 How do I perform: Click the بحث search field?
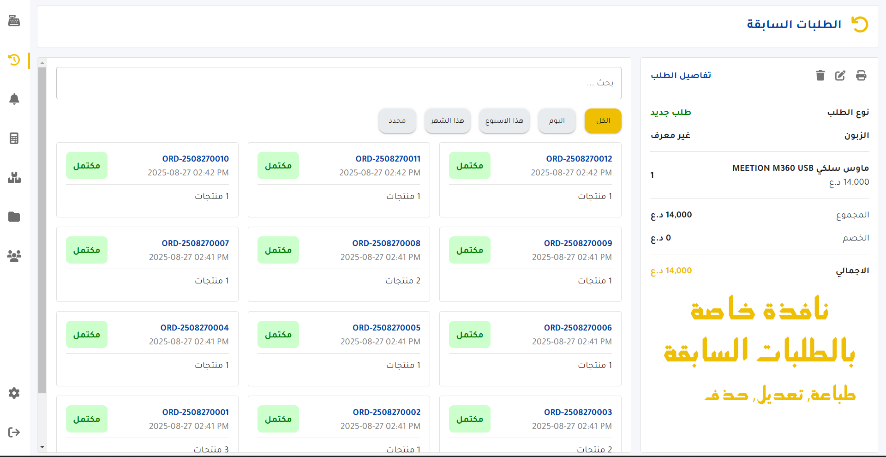point(339,83)
